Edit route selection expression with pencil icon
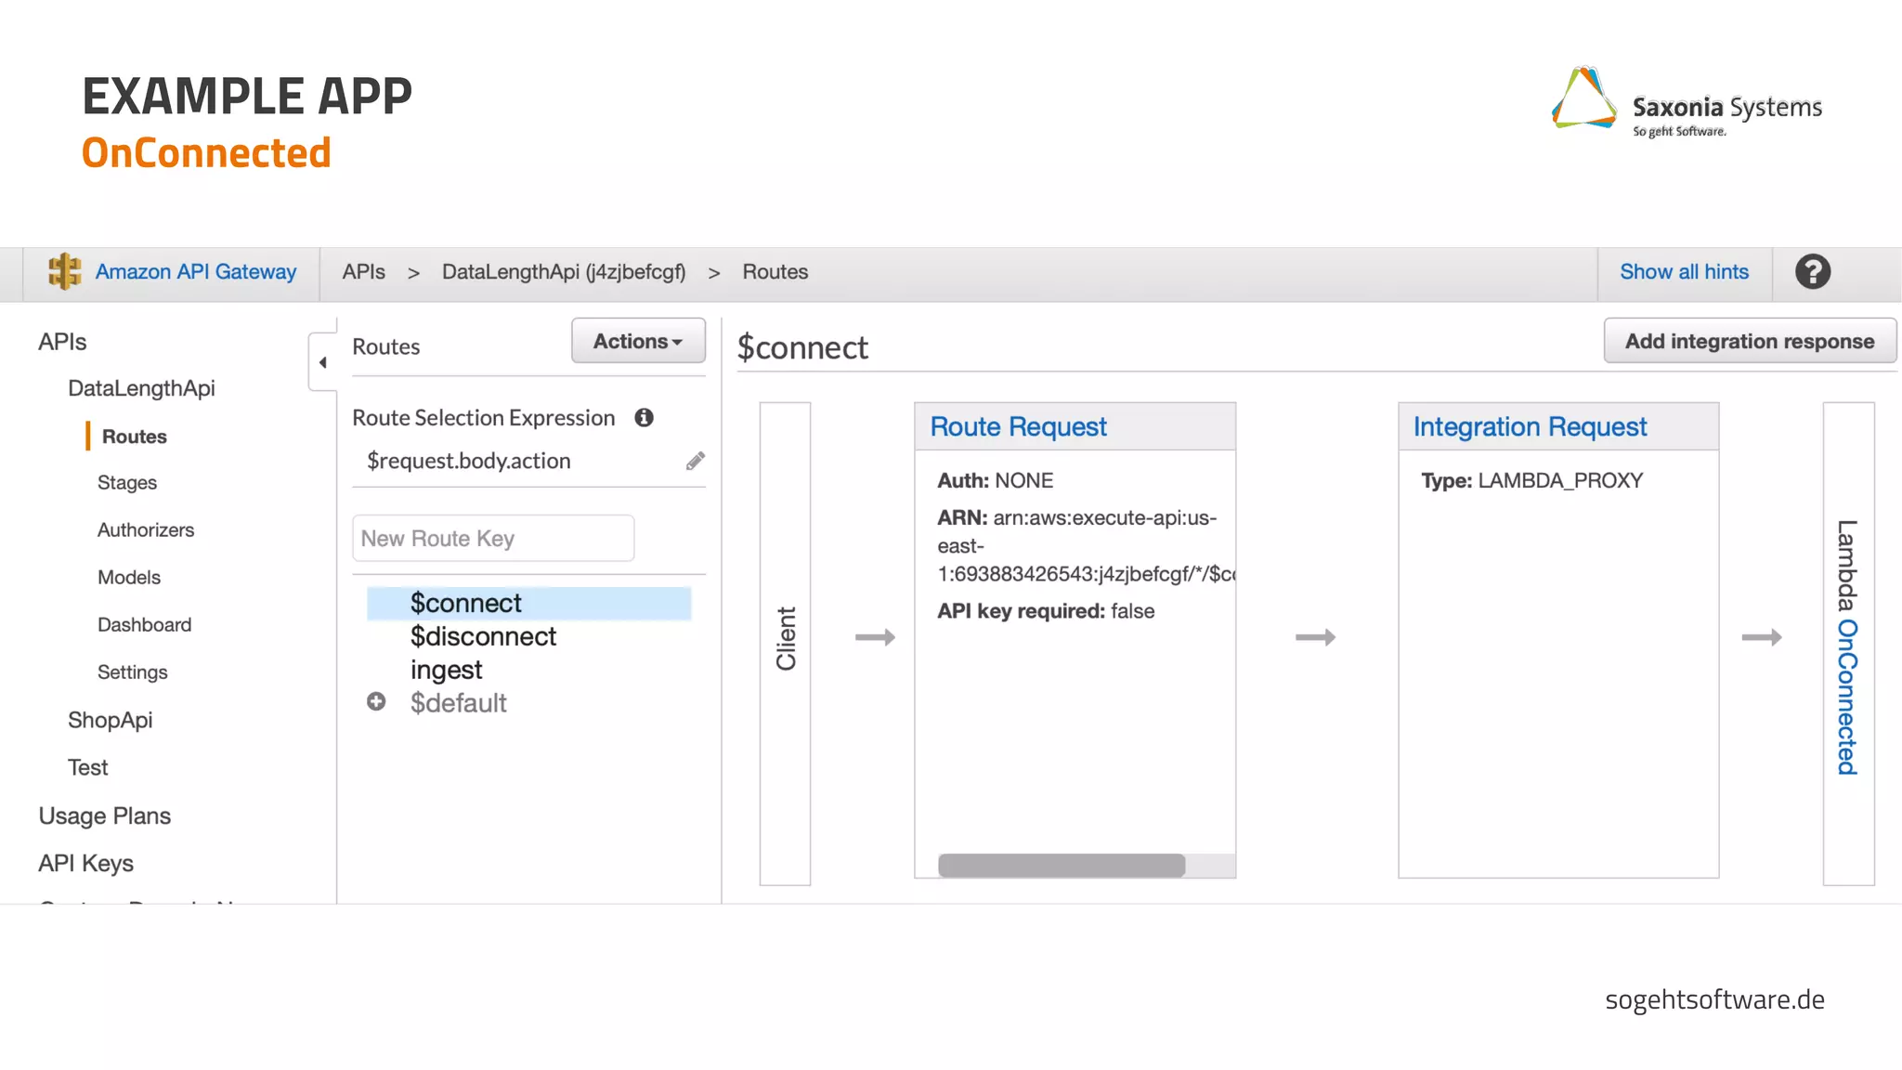This screenshot has height=1070, width=1902. (696, 461)
